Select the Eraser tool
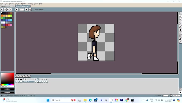The image size is (182, 103). [180, 19]
